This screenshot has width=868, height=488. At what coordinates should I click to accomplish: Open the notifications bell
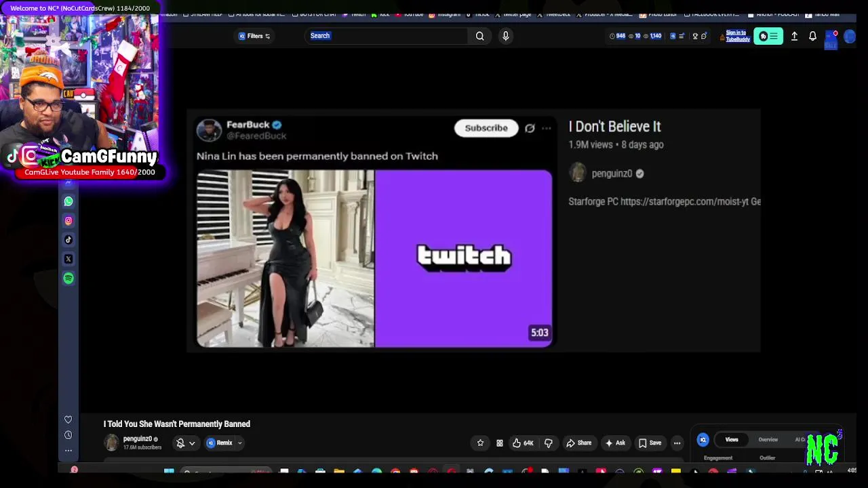point(812,36)
